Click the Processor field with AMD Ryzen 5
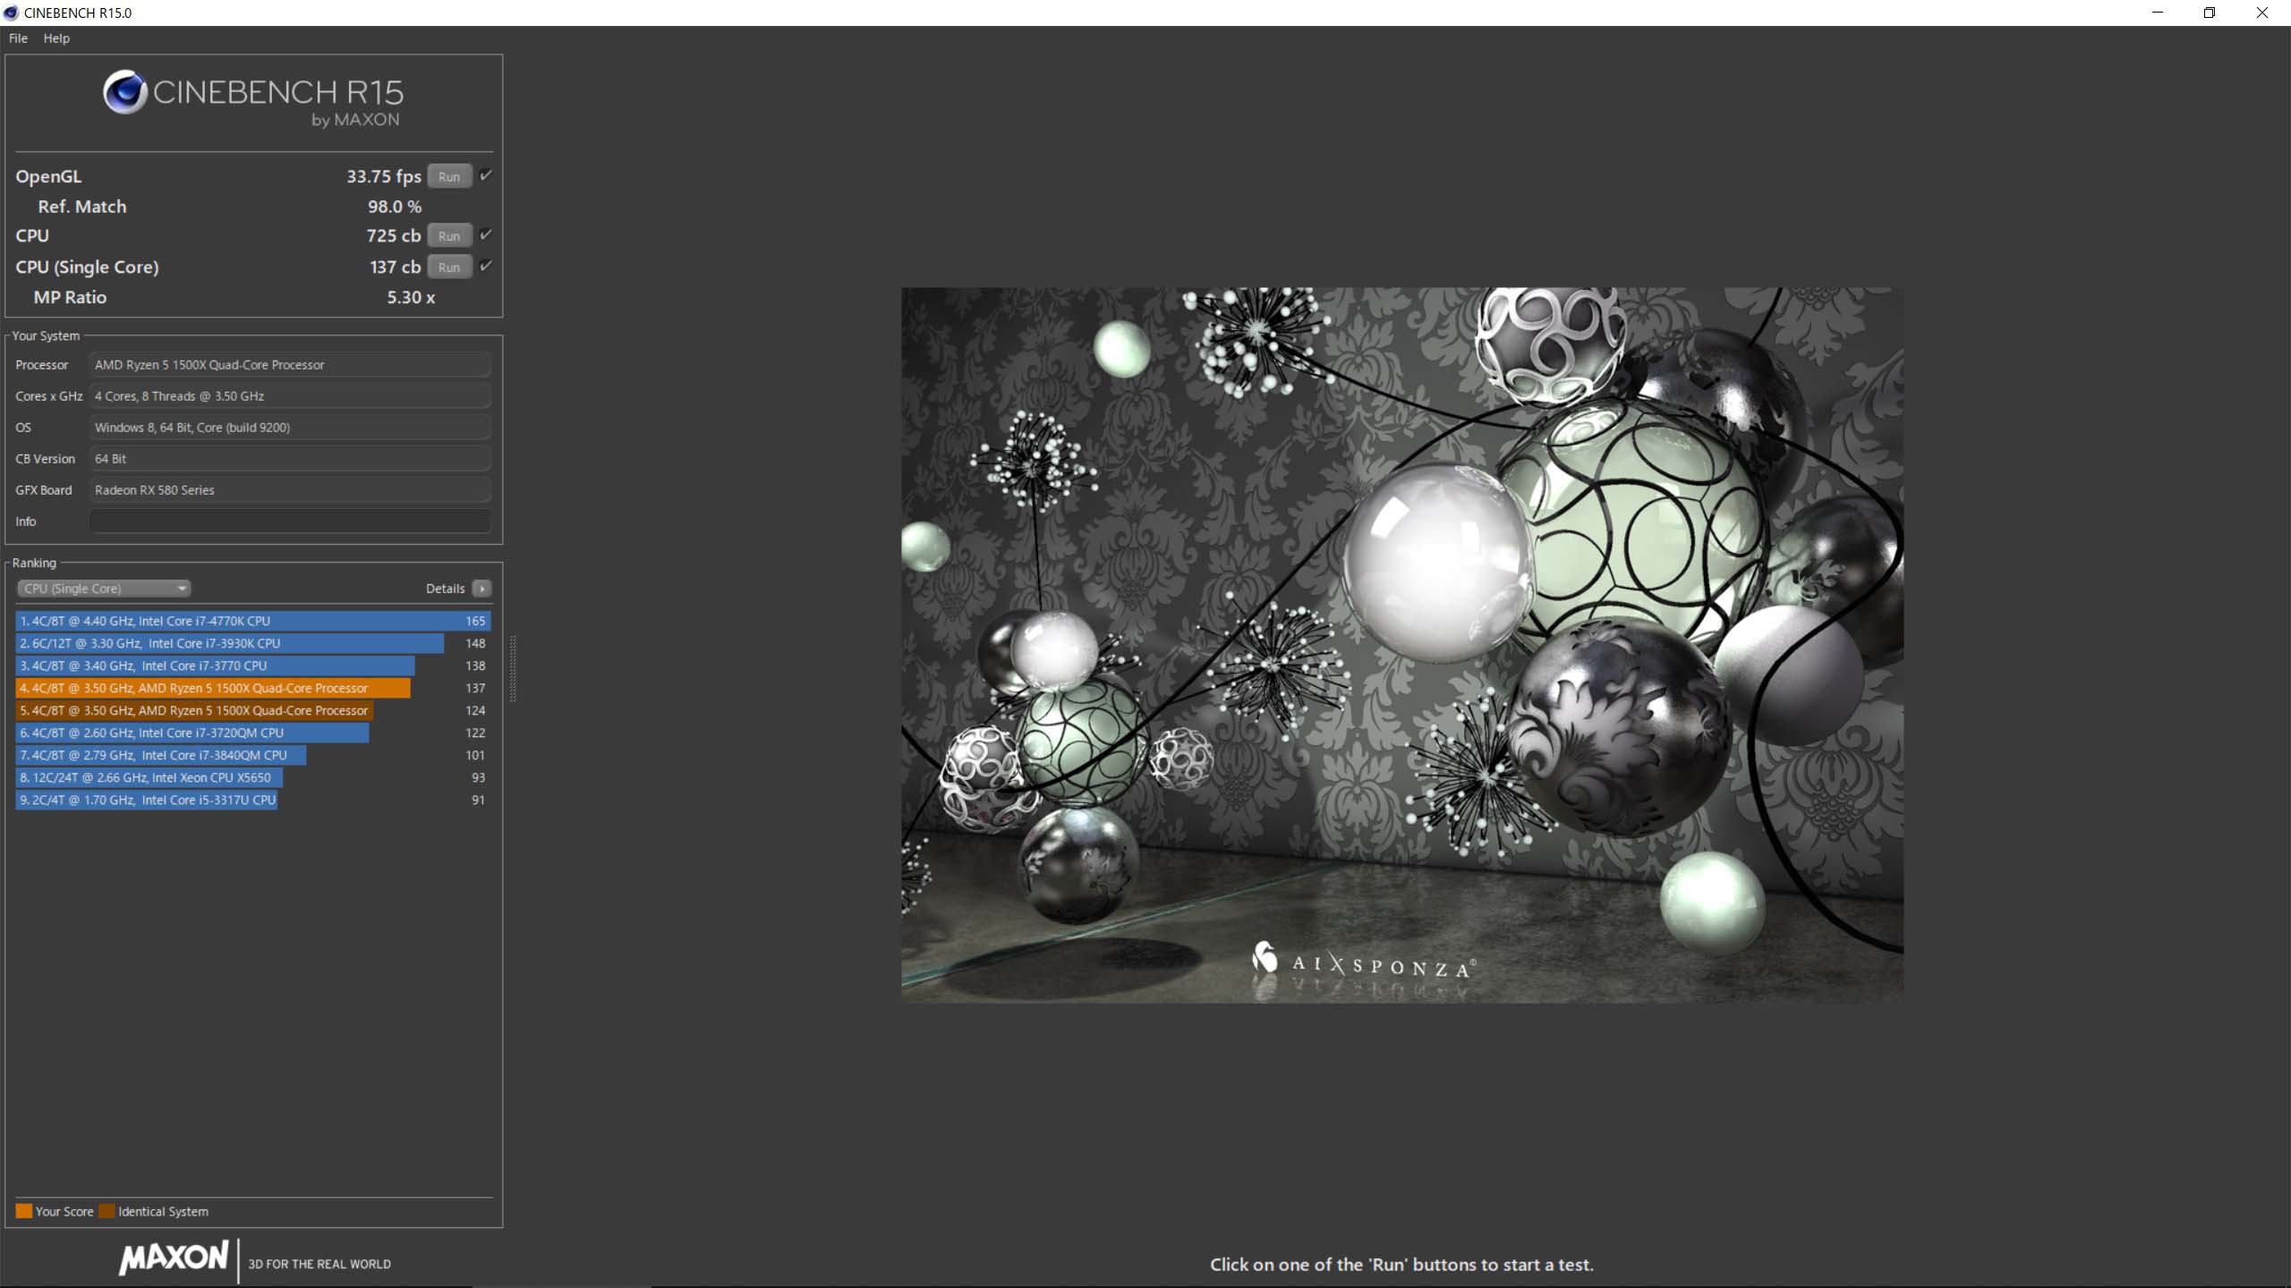 (x=290, y=365)
